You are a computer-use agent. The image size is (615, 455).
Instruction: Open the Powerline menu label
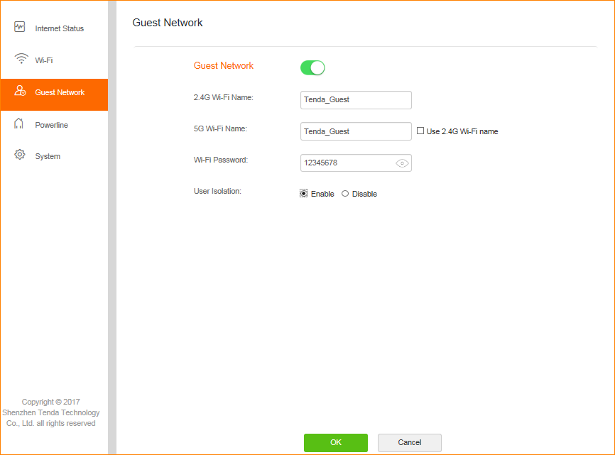coord(52,125)
